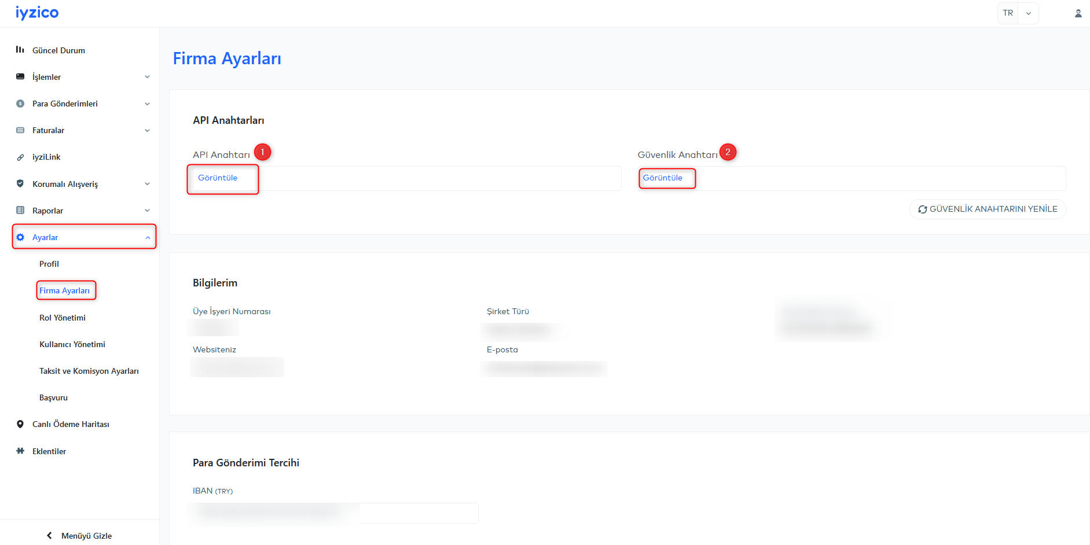
Task: Click the Canlı Ödeme Haritası pin icon
Action: coord(20,424)
